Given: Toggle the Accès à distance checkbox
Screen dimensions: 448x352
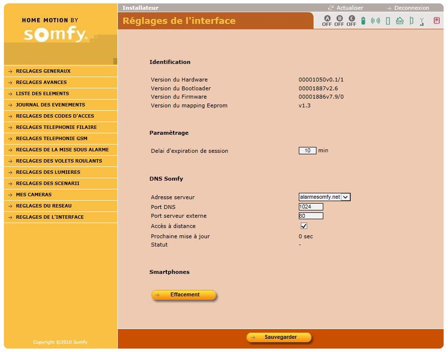Looking at the screenshot, I should click(304, 226).
